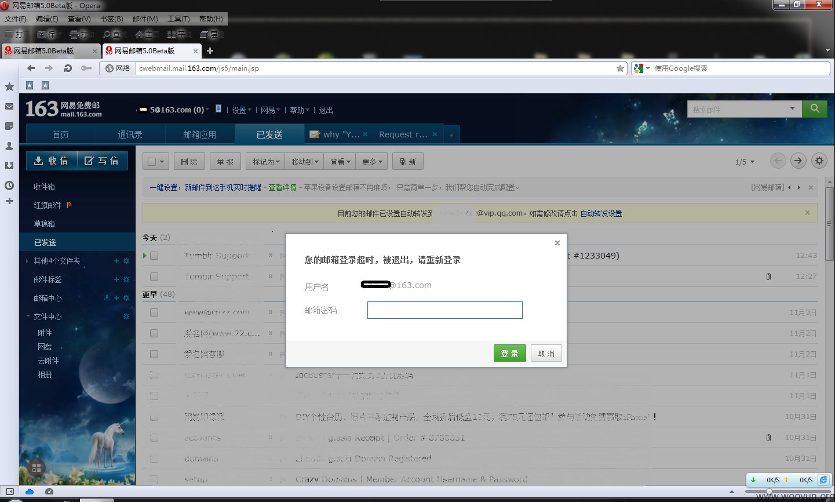Click green 登录 button
The height and width of the screenshot is (502, 835).
[x=510, y=353]
